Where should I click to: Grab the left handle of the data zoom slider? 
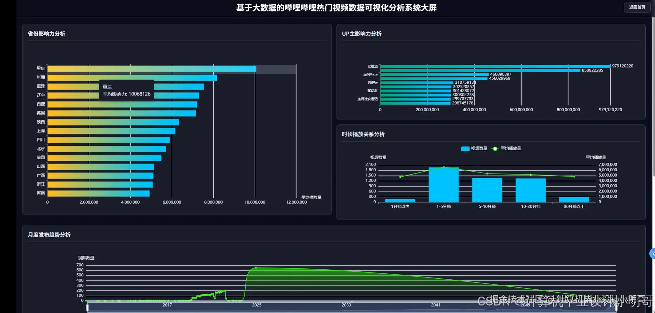click(87, 307)
